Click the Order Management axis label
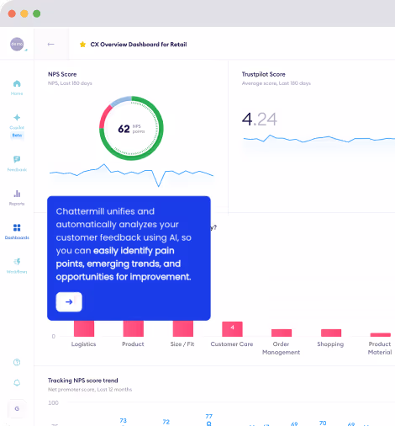 point(281,348)
